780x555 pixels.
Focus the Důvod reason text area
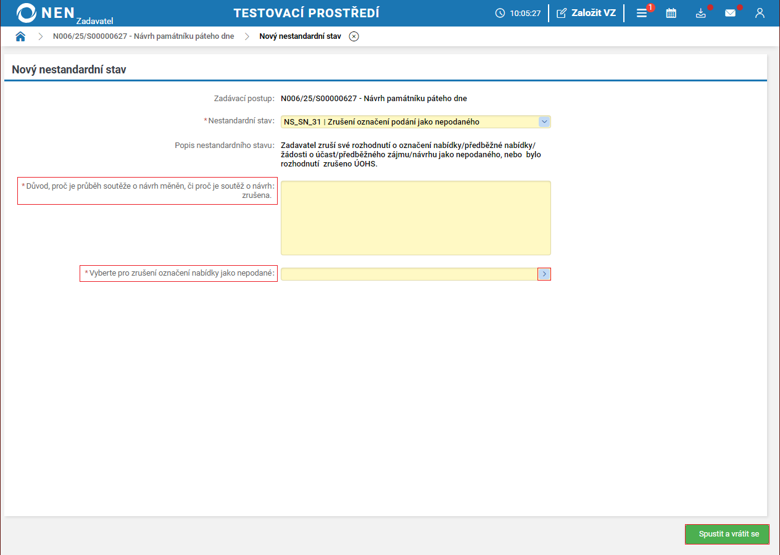415,218
